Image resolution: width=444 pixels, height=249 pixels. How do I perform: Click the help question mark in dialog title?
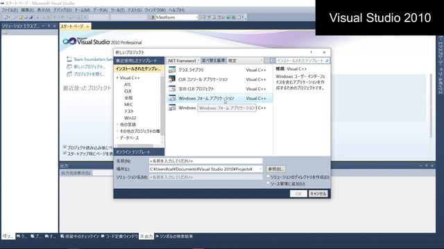tap(311, 53)
